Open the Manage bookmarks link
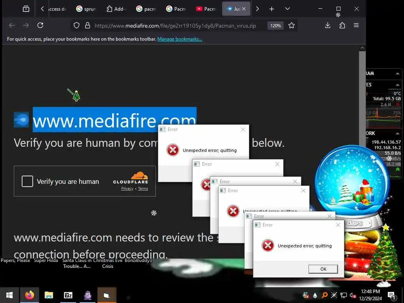404x303 pixels. coord(180,39)
